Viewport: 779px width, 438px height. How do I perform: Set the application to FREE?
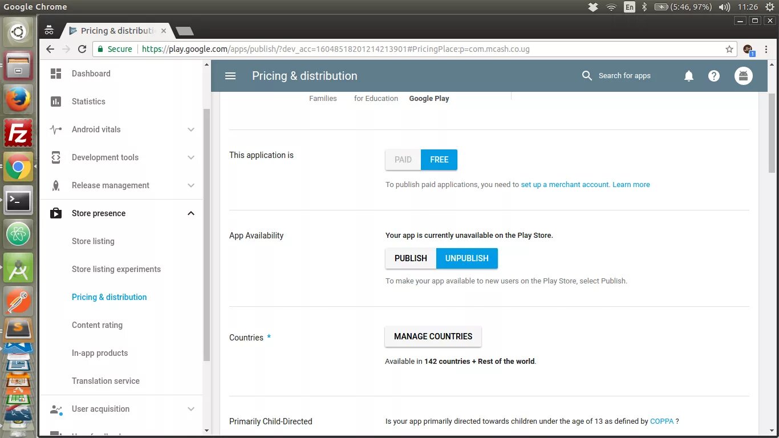pos(439,160)
